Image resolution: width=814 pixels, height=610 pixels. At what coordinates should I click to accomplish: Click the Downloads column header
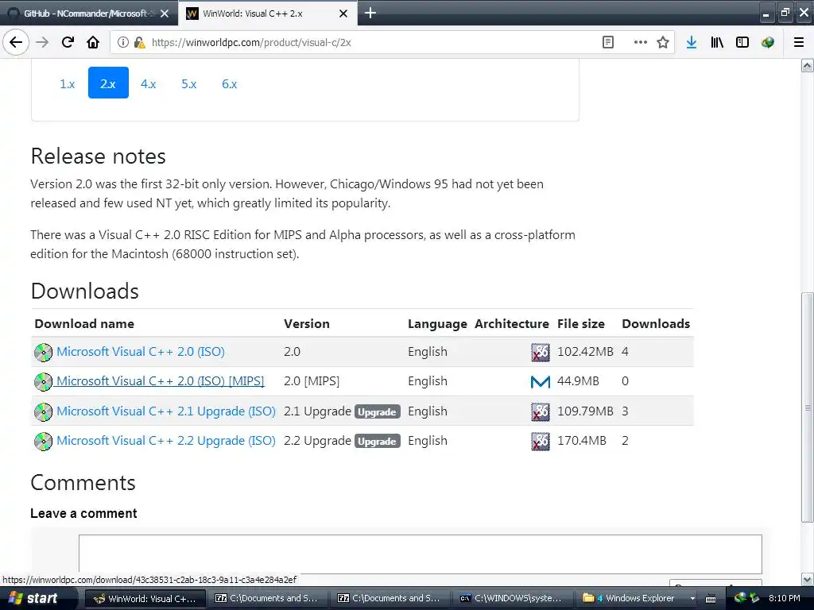pos(656,324)
